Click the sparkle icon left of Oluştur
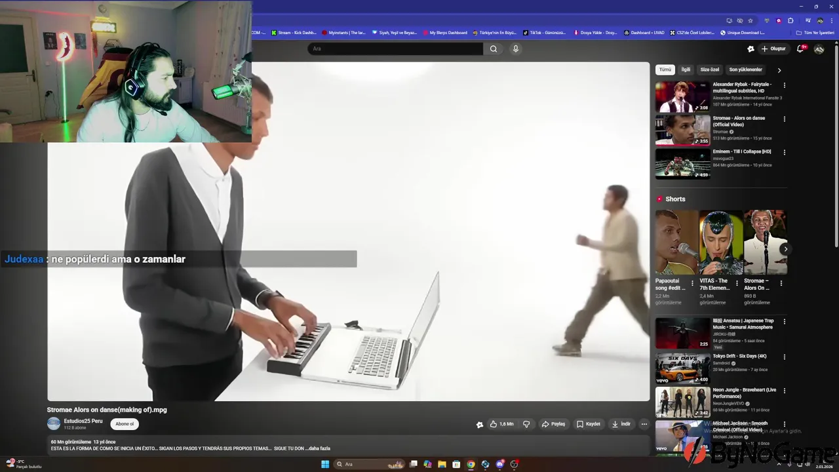 (751, 49)
